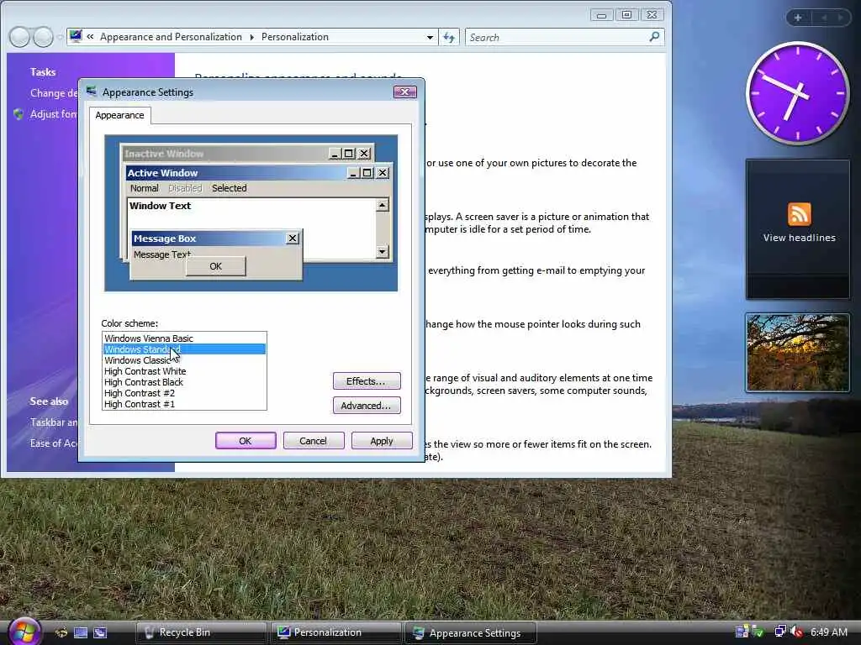Click Appearance and Personalization breadcrumb
This screenshot has width=861, height=645.
click(171, 37)
